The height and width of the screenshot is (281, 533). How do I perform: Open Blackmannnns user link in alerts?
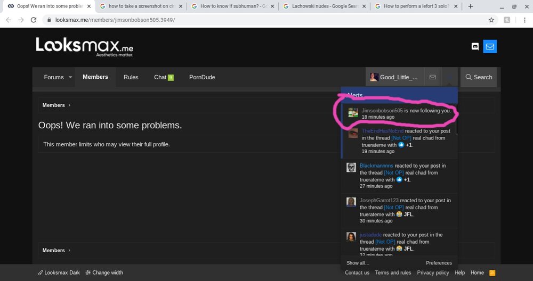(x=376, y=166)
